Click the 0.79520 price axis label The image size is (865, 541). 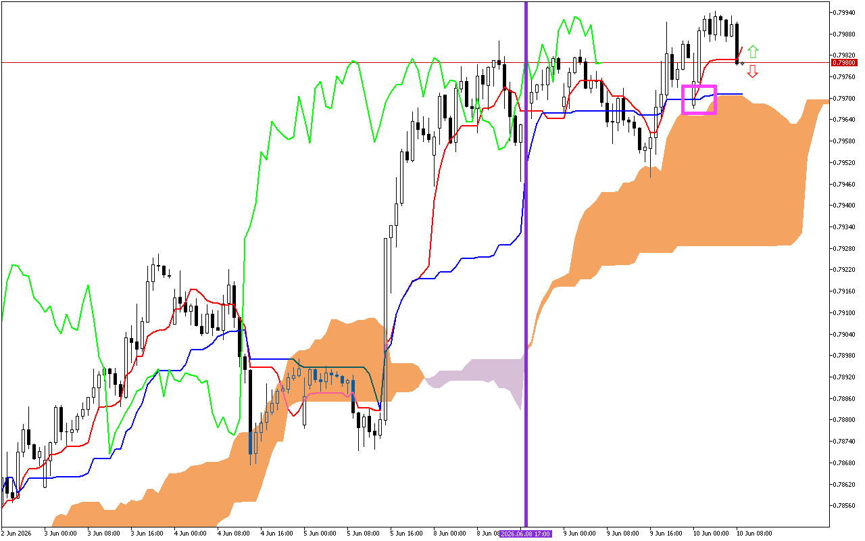843,162
